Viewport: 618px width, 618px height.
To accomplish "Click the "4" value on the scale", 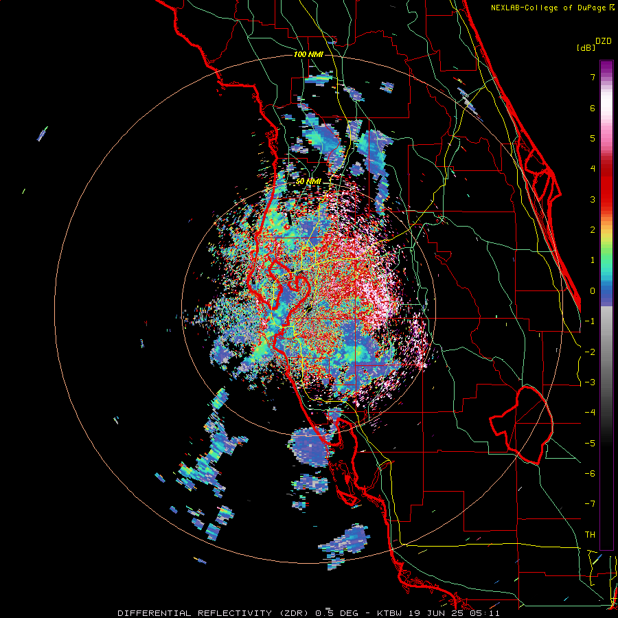I will [593, 169].
